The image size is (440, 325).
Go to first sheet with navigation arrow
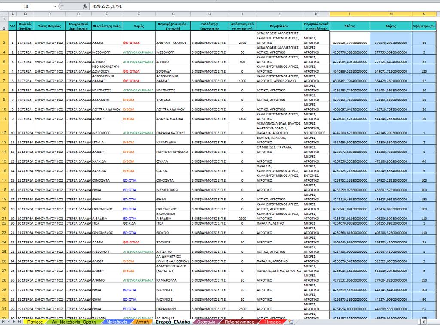(x=3, y=322)
